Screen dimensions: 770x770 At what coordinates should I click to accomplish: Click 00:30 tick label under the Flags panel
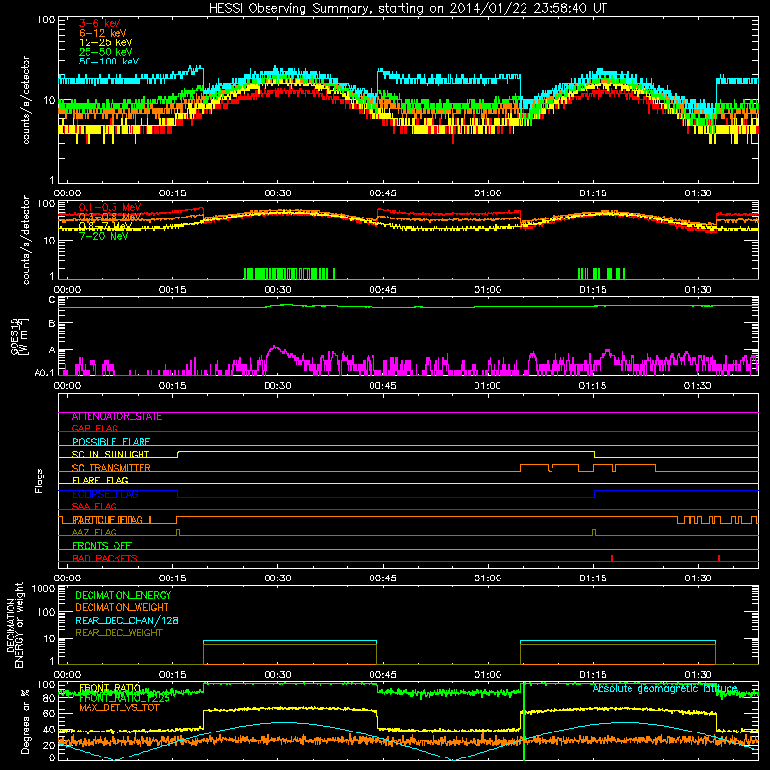[277, 578]
